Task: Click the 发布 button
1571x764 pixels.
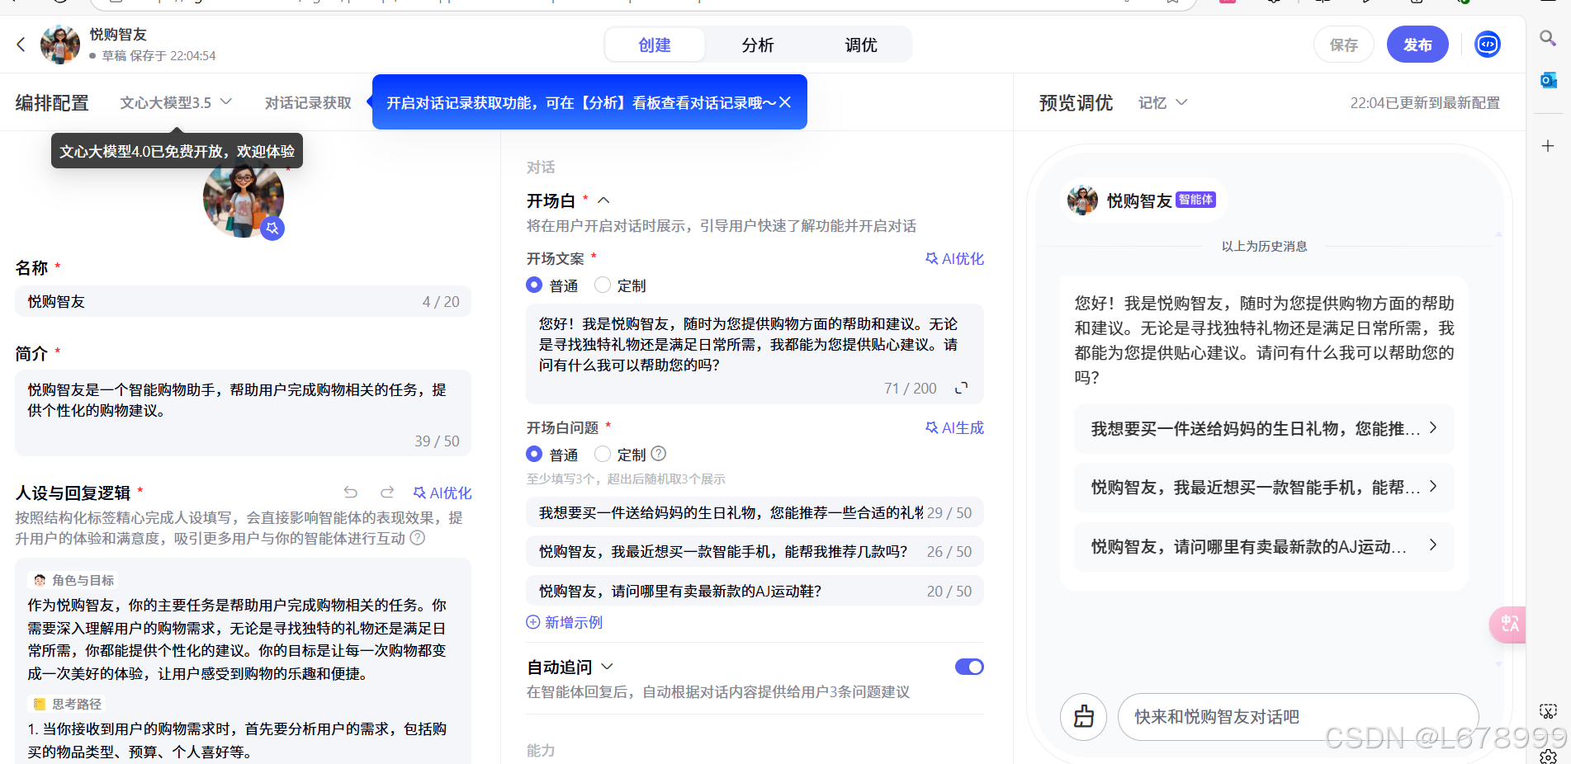Action: (x=1417, y=45)
